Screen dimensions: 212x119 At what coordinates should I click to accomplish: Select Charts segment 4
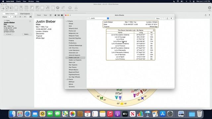(25, 17)
